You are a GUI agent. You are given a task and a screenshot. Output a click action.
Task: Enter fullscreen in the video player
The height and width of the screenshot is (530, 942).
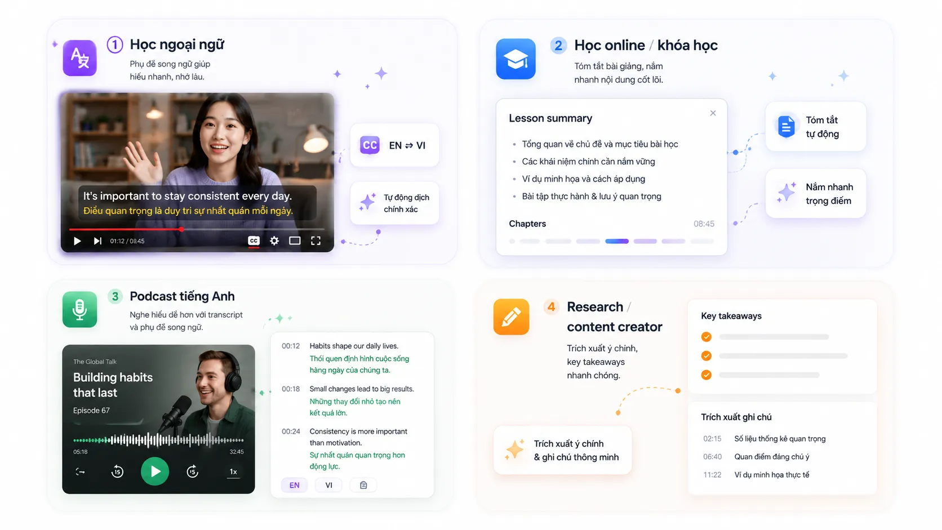pos(316,241)
